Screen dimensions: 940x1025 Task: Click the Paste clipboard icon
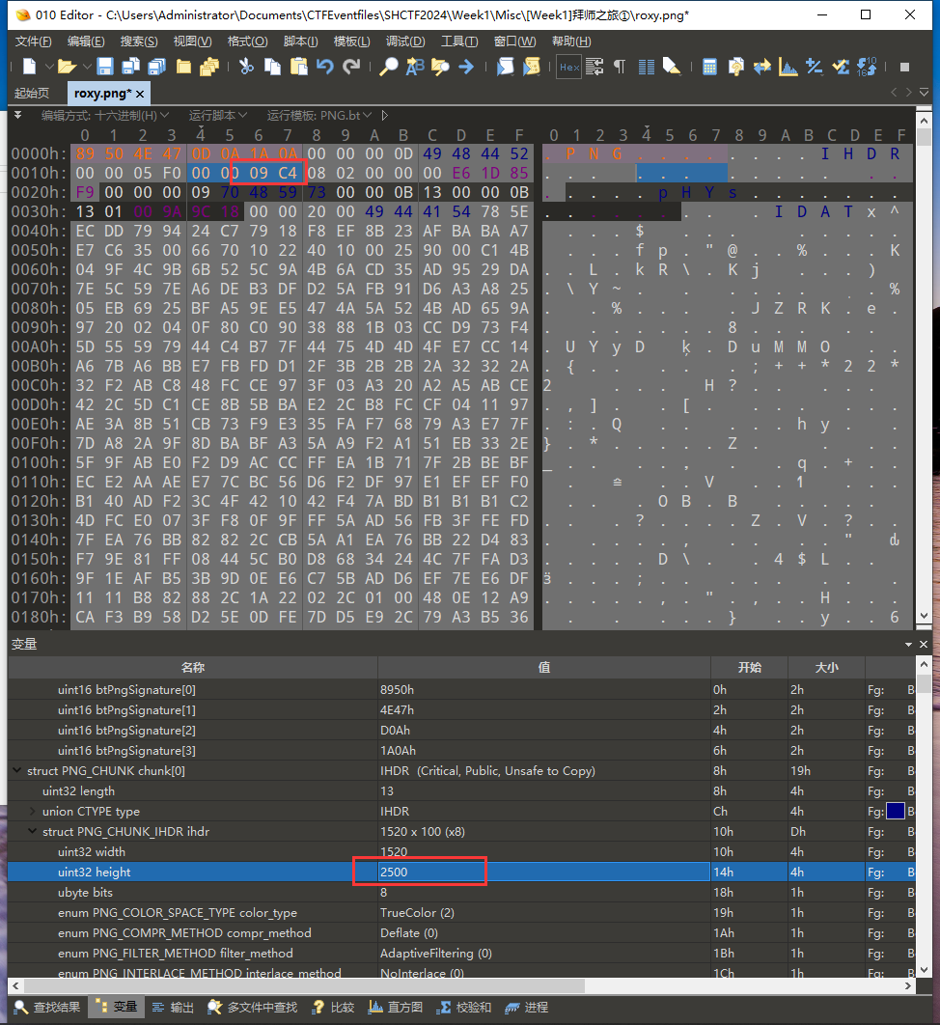299,67
